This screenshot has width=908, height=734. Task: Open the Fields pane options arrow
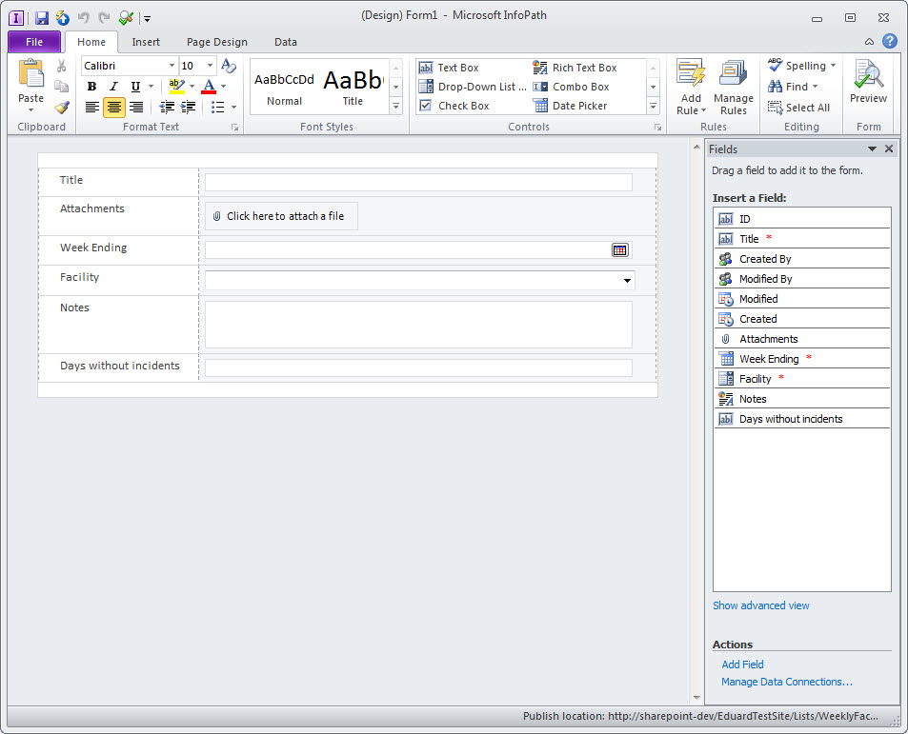pos(872,149)
